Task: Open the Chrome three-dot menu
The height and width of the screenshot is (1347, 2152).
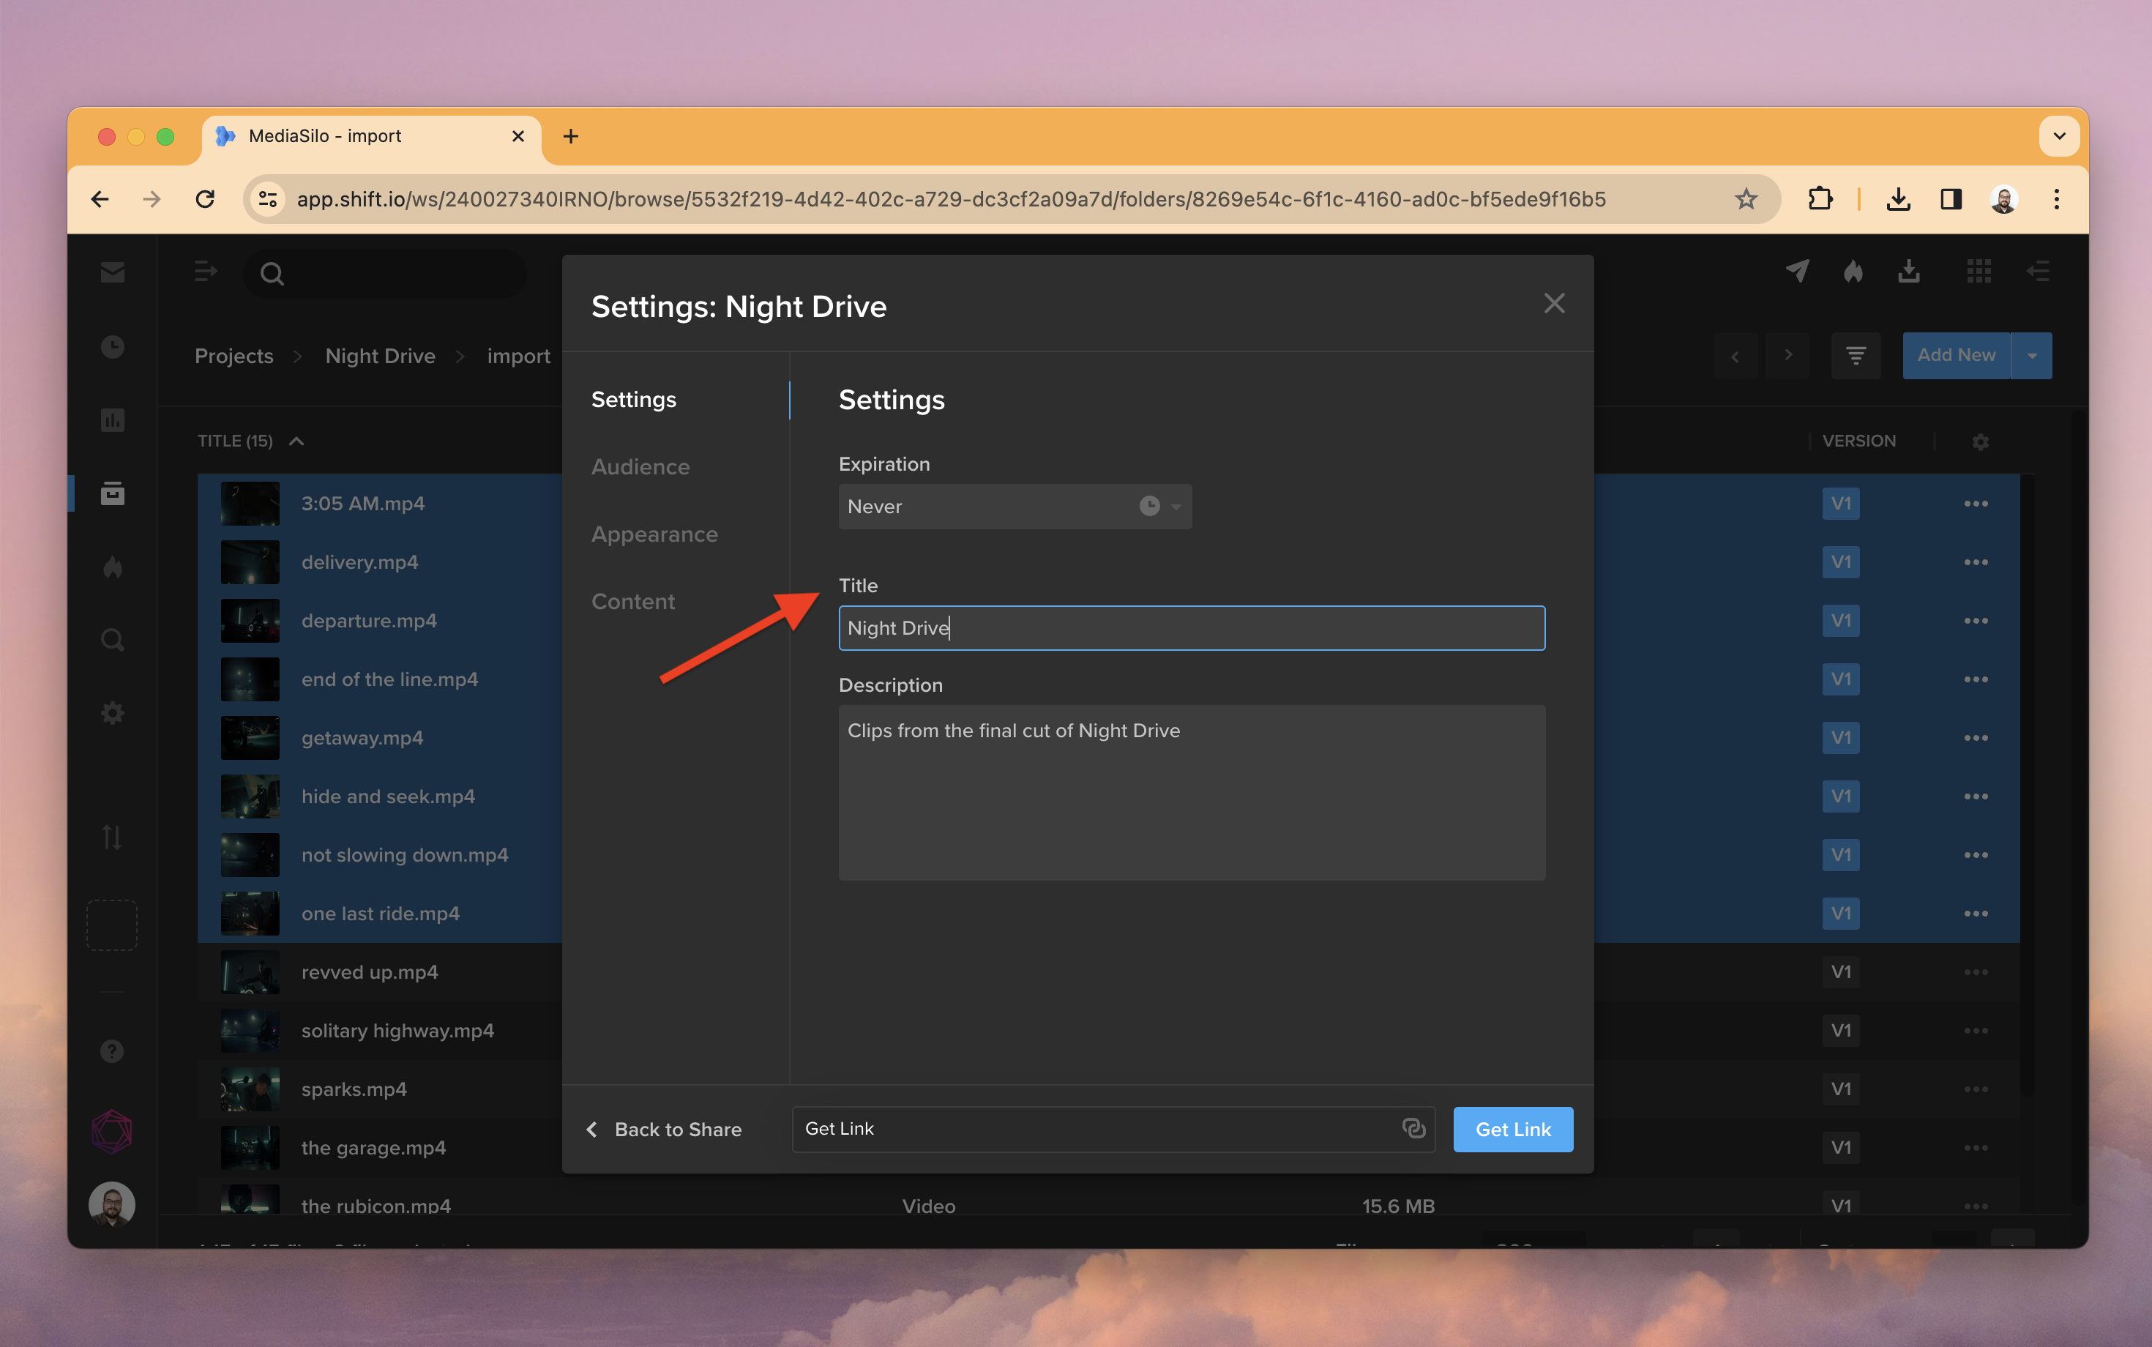Action: tap(2057, 198)
